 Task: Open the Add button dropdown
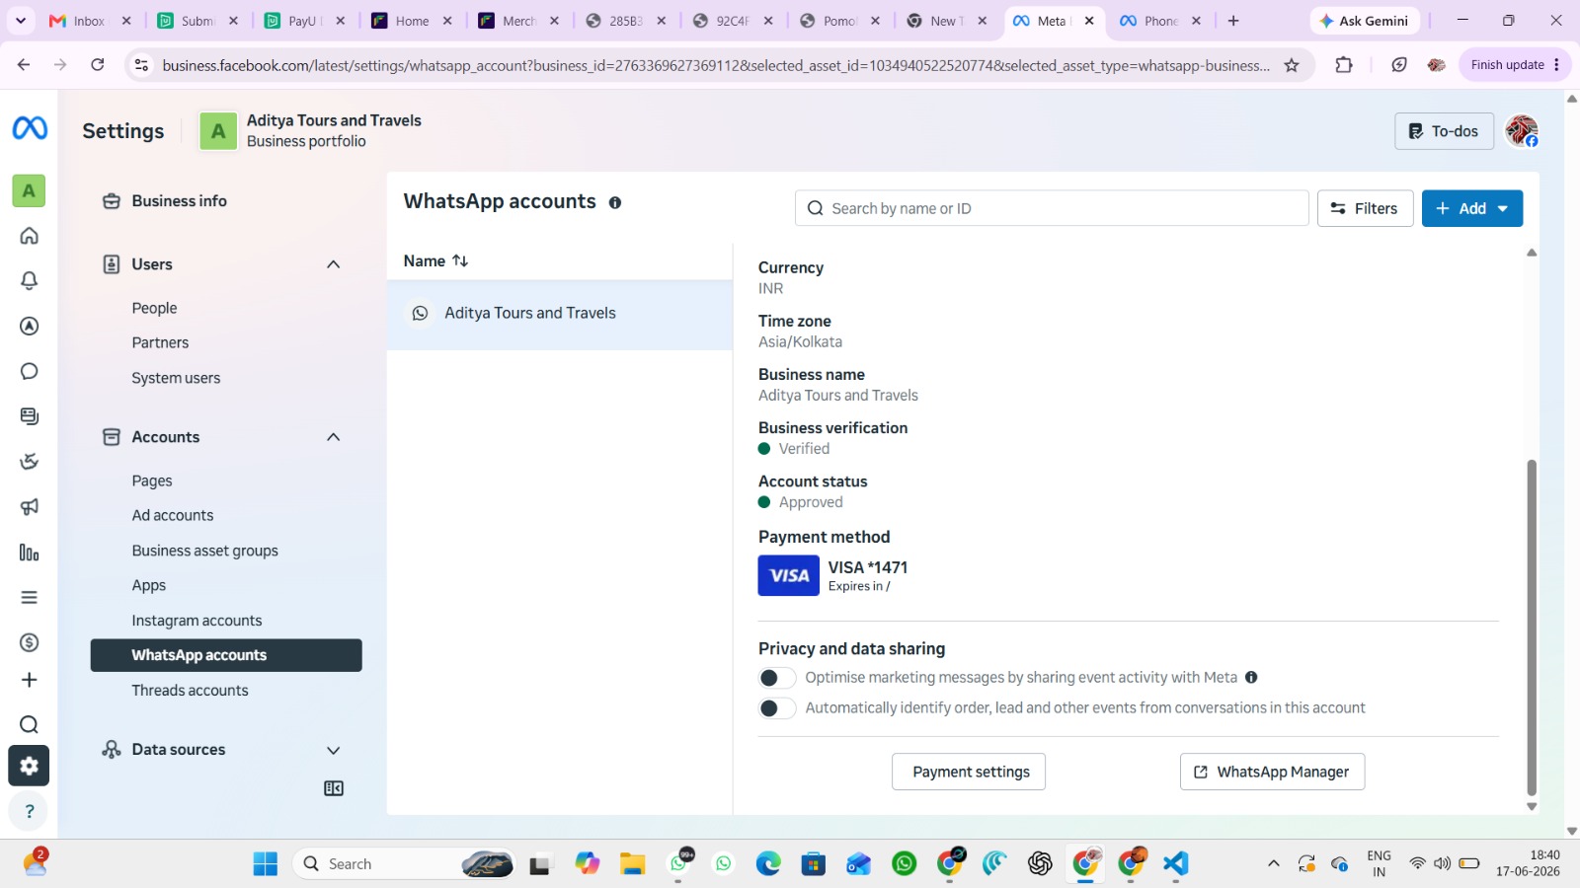click(x=1472, y=208)
